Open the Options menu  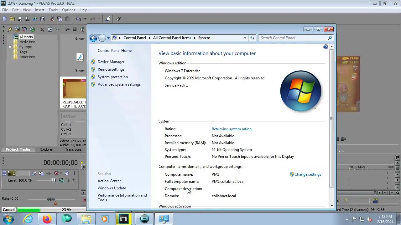69,10
